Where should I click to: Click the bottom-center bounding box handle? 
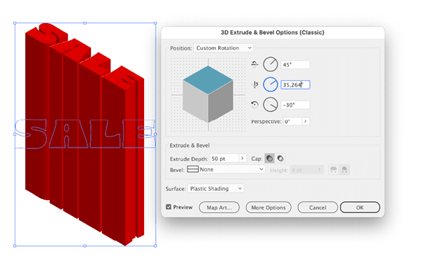(85, 246)
